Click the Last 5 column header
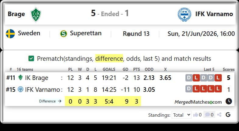 (209, 69)
